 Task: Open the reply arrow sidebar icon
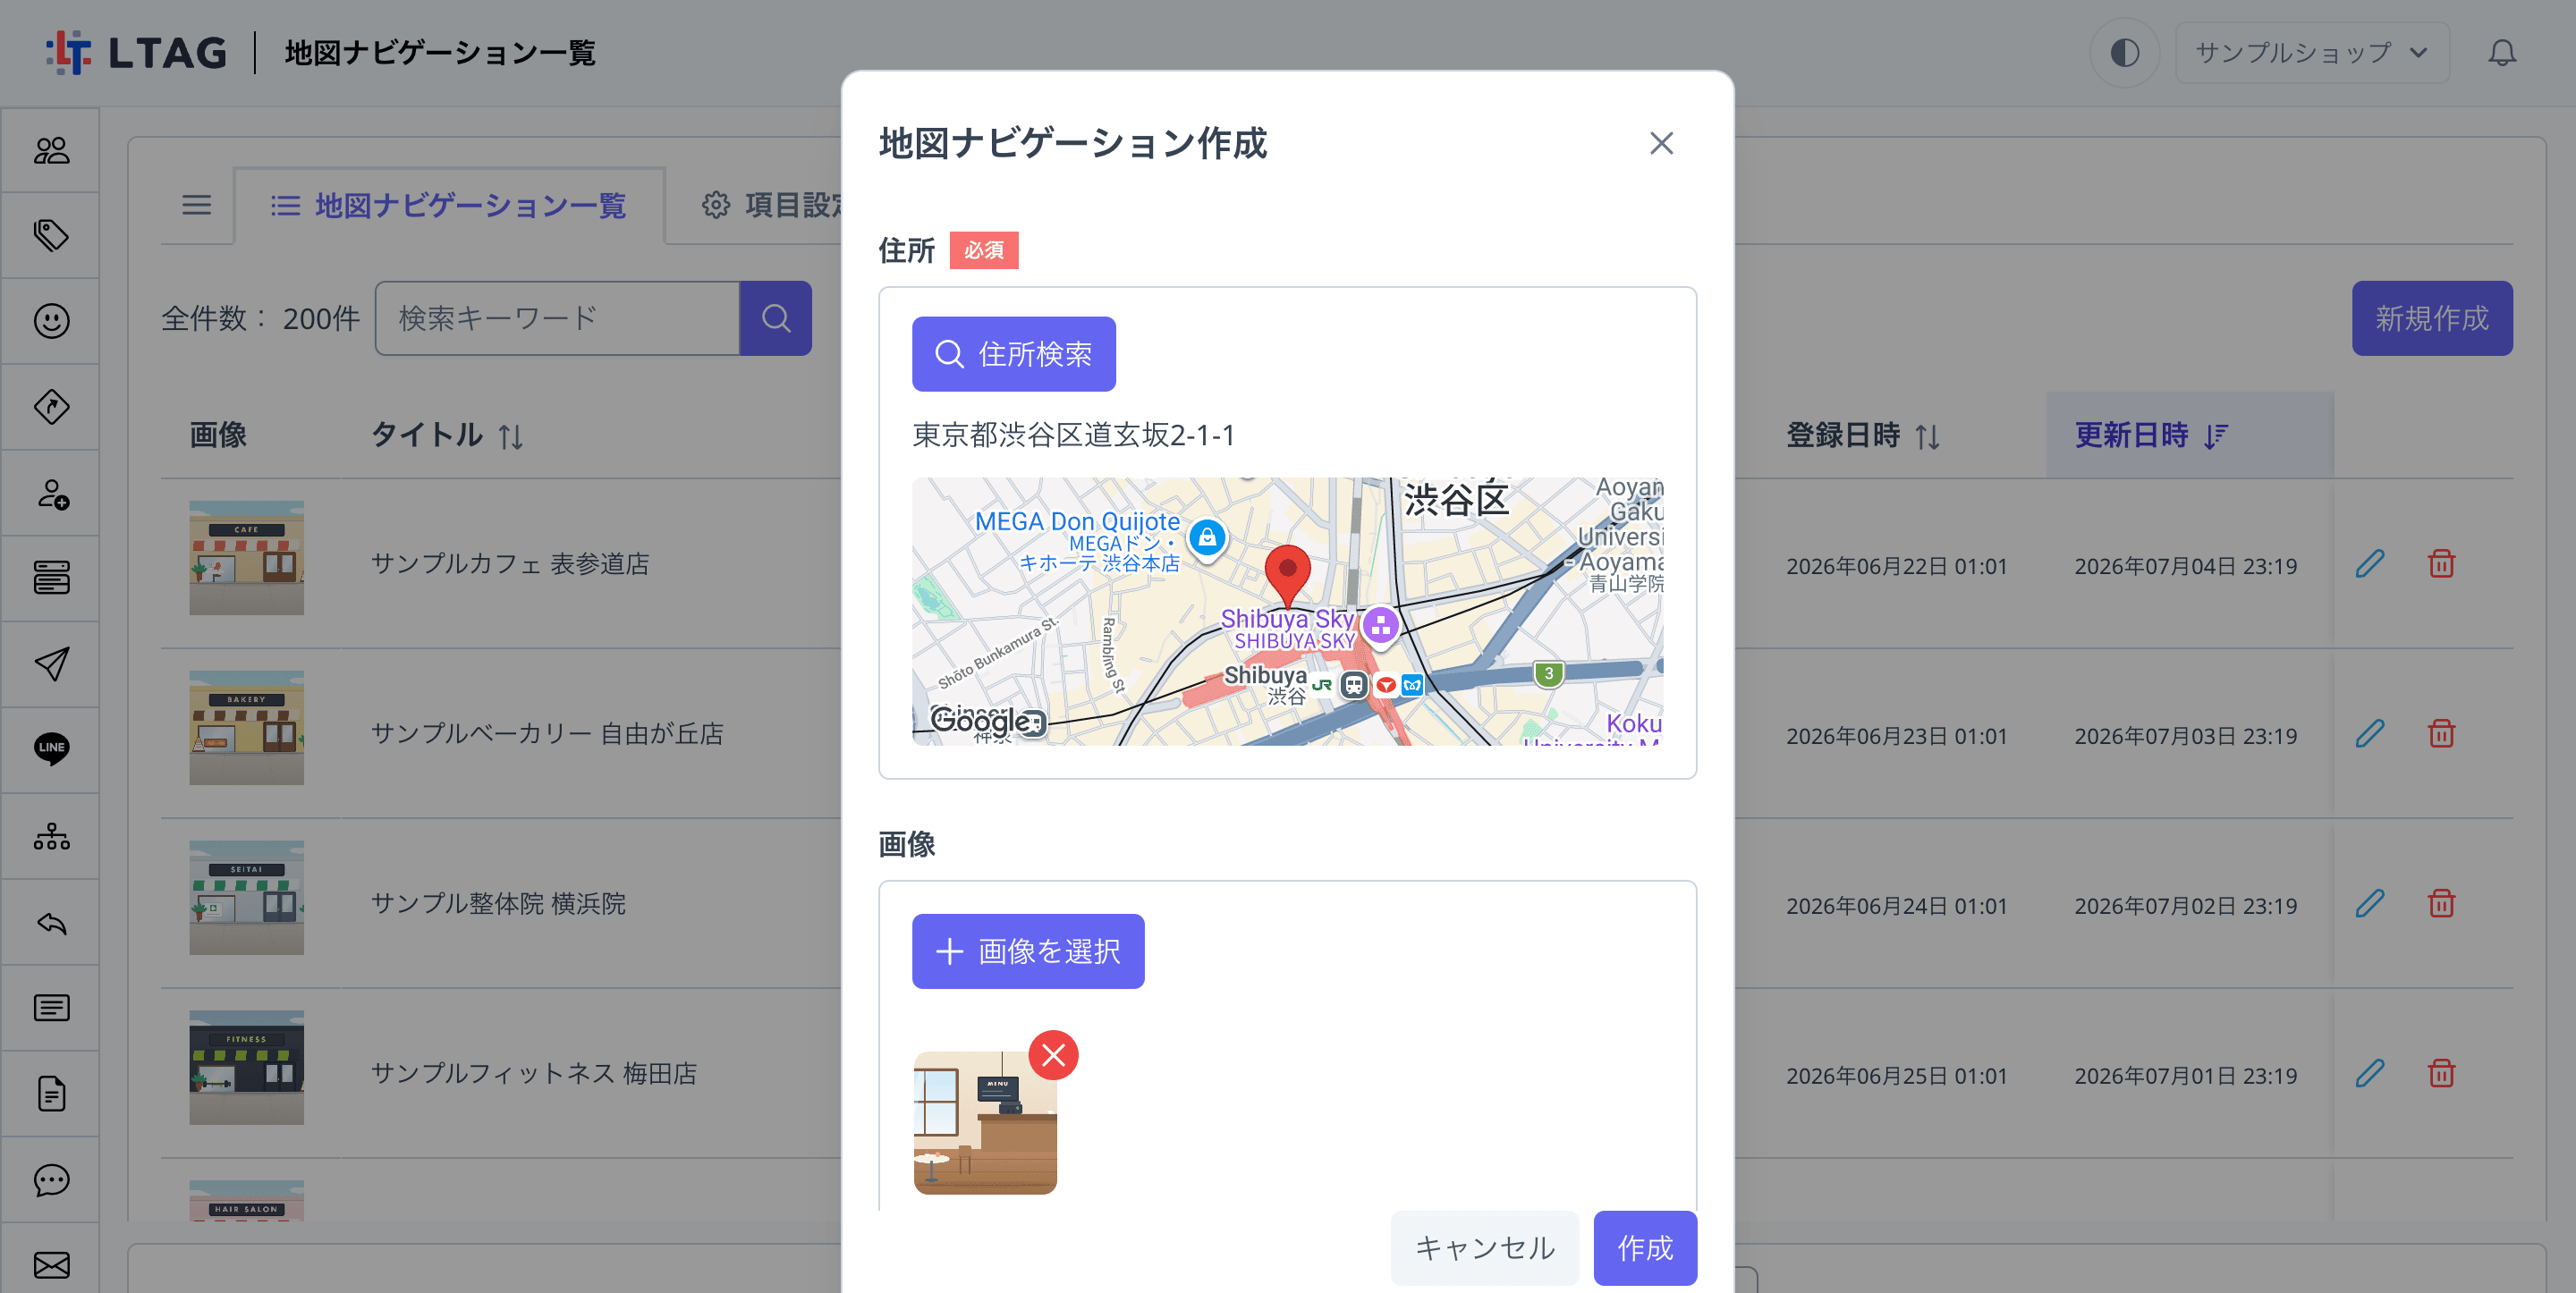(x=51, y=922)
